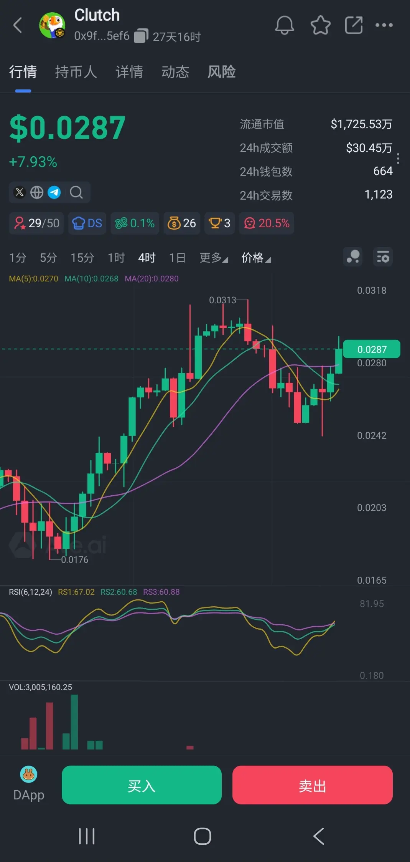Open Android recent apps button
The image size is (410, 862).
pyautogui.click(x=87, y=836)
